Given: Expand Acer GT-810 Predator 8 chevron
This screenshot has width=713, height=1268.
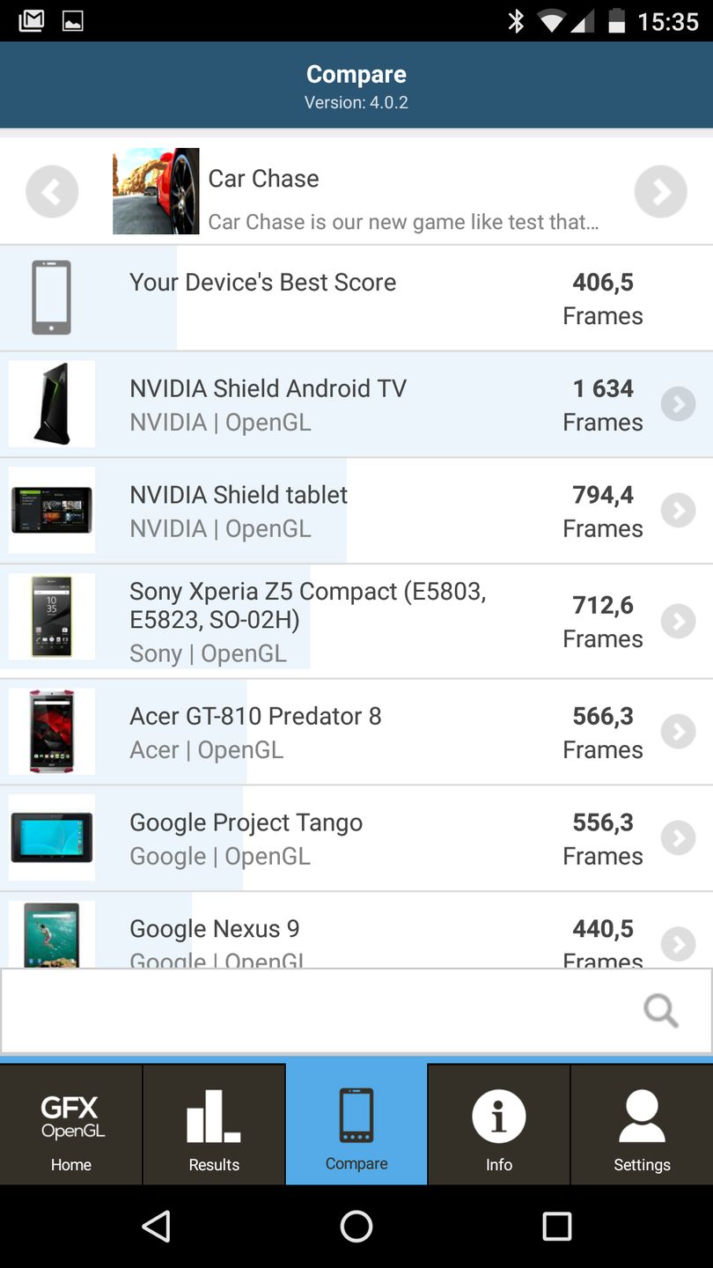Looking at the screenshot, I should coord(678,732).
